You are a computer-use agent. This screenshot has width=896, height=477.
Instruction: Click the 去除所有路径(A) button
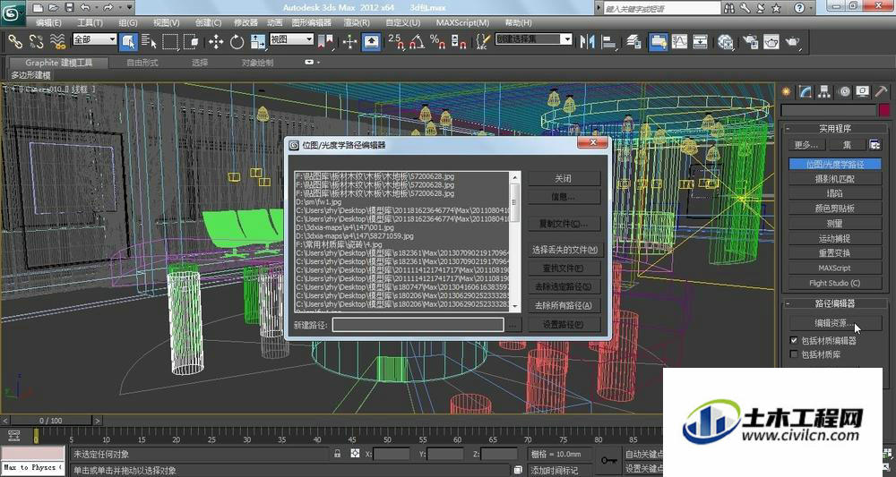tap(564, 306)
